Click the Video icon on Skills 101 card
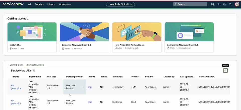The width and height of the screenshot is (241, 110). [11, 49]
